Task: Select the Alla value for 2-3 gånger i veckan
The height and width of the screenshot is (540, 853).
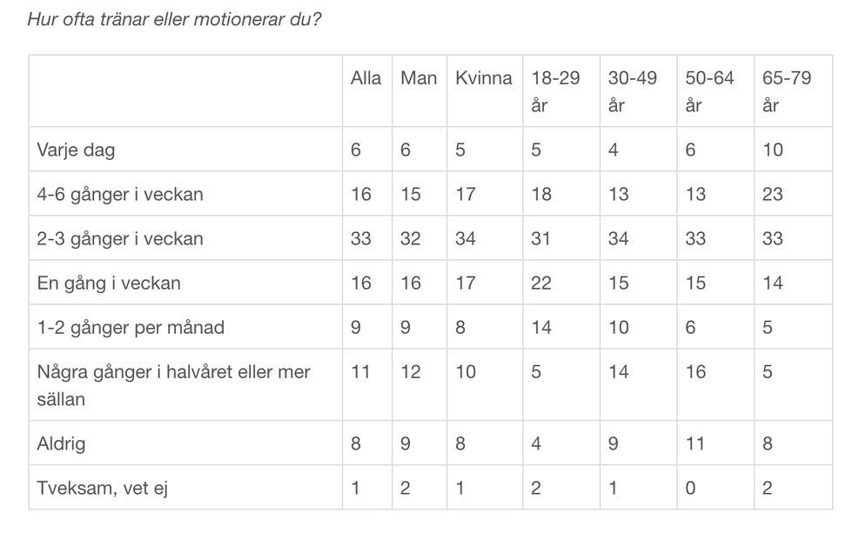Action: coord(360,238)
